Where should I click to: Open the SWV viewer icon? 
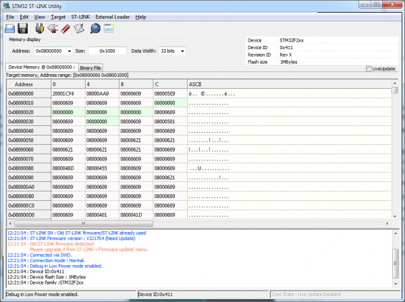click(x=109, y=28)
